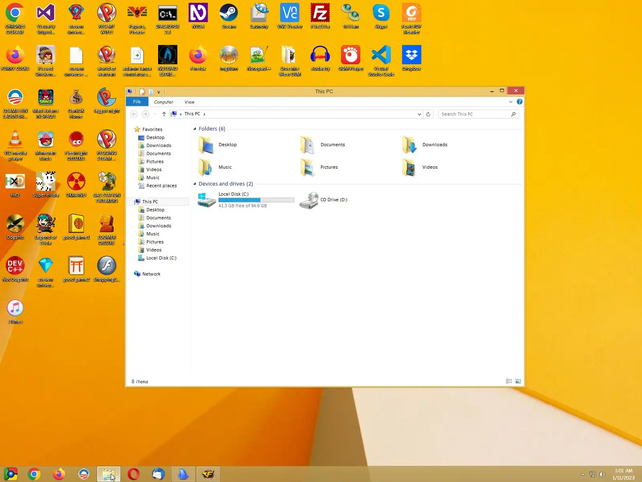
Task: Select This PC node in navigation pane
Action: (x=150, y=202)
